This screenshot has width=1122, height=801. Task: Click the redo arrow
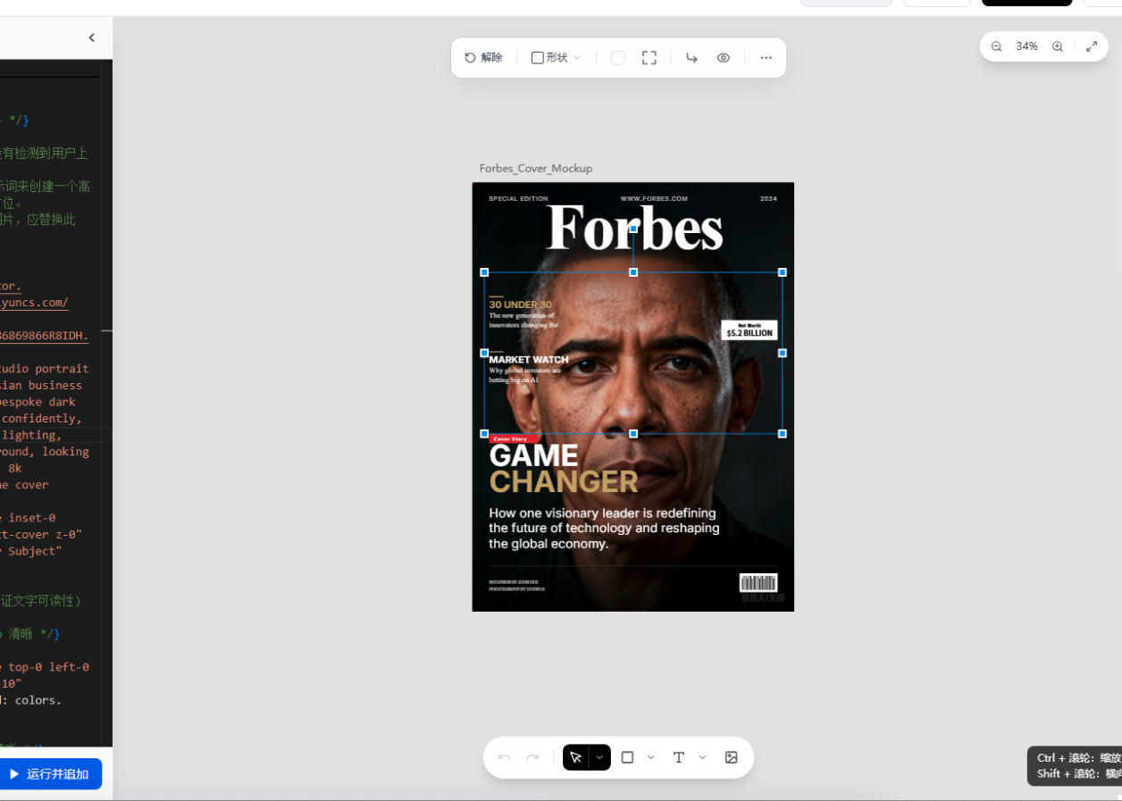(x=532, y=757)
